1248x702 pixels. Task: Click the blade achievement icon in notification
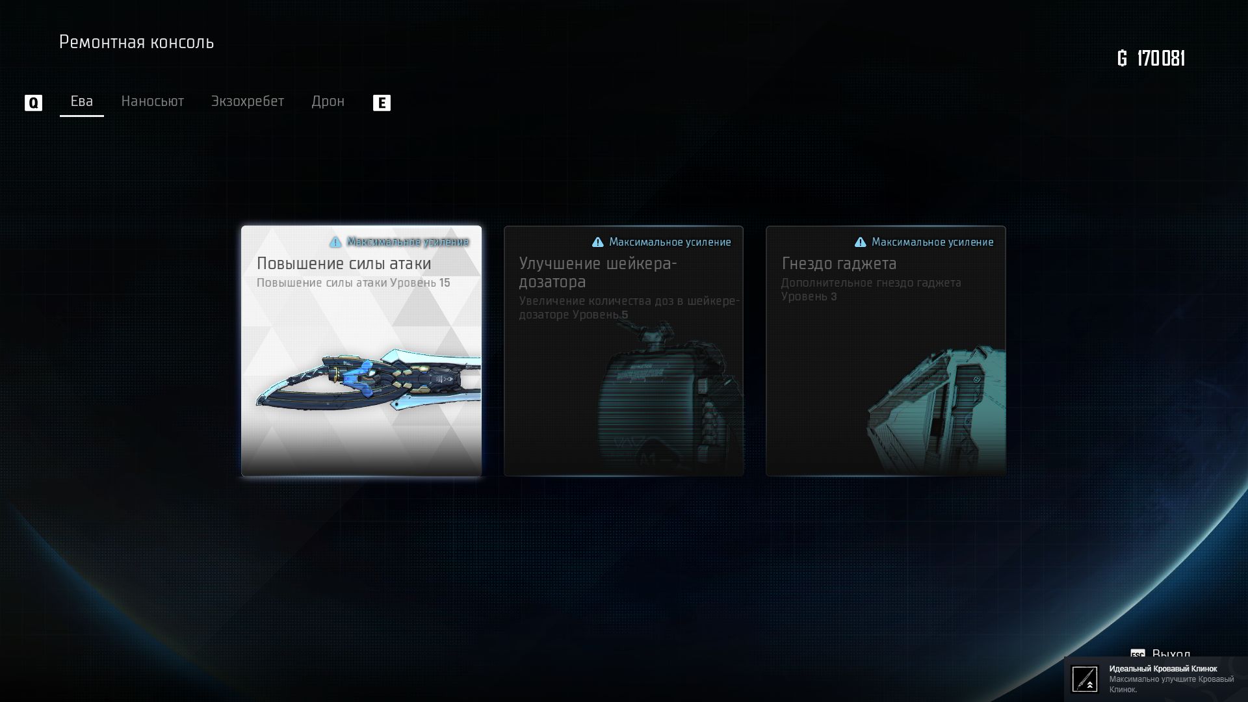[1084, 679]
